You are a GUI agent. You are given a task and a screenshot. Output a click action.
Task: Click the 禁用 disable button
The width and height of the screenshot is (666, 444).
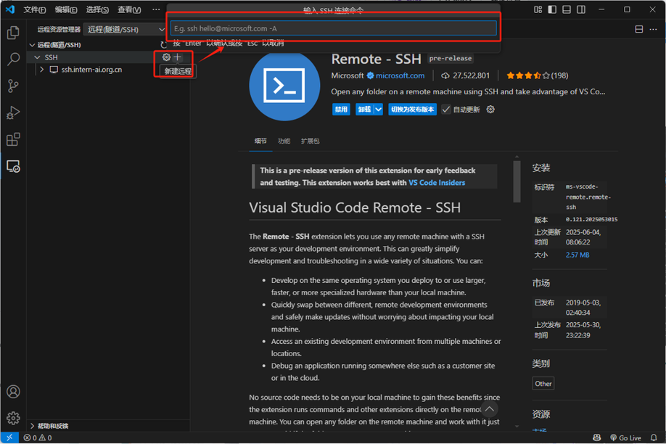click(x=341, y=110)
